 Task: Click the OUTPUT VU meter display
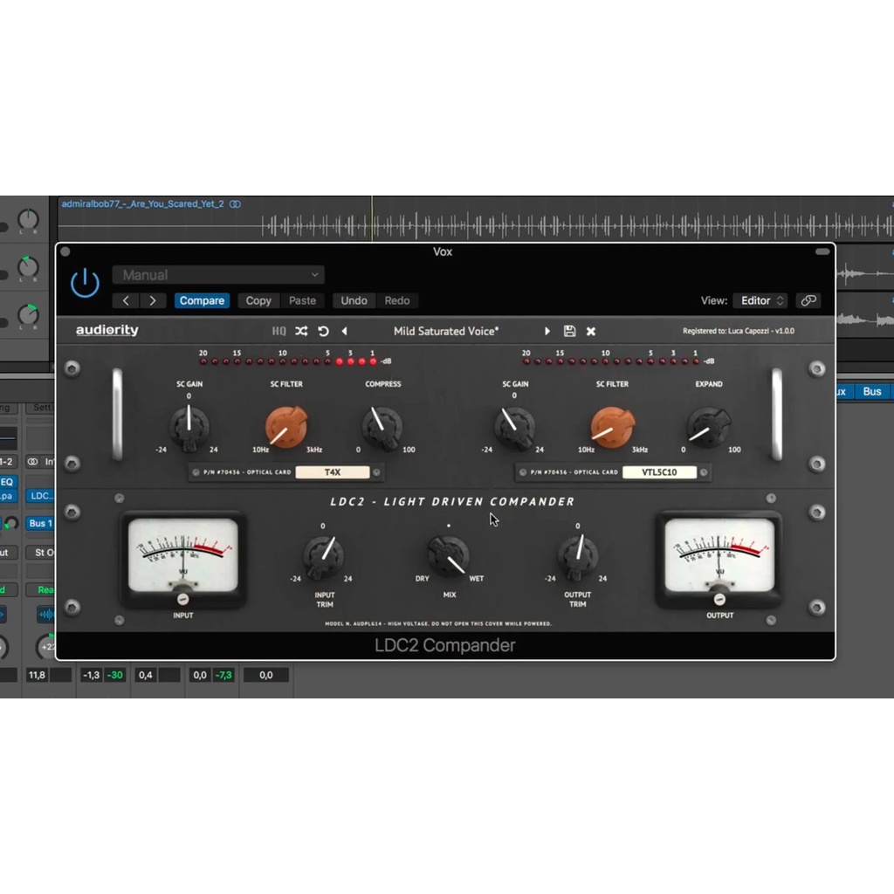[719, 554]
